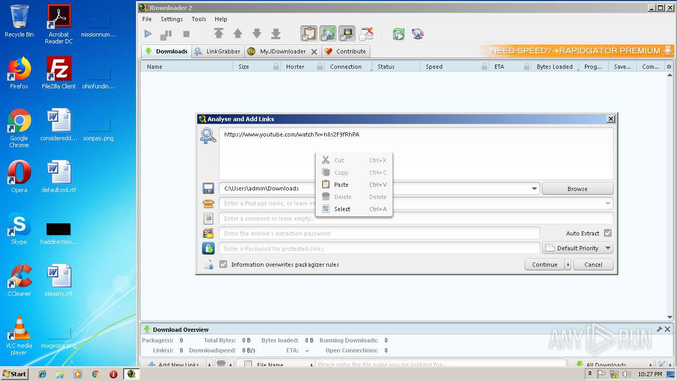This screenshot has height=381, width=677.
Task: Click the packagizer rules document icon
Action: [209, 265]
